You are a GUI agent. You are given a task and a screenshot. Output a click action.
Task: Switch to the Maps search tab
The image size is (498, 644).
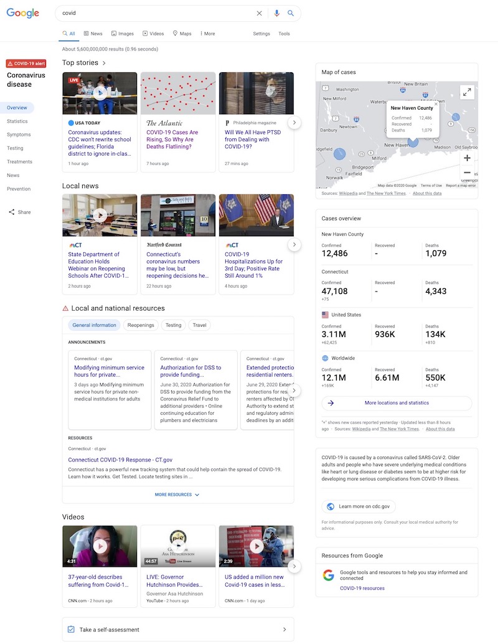click(182, 34)
